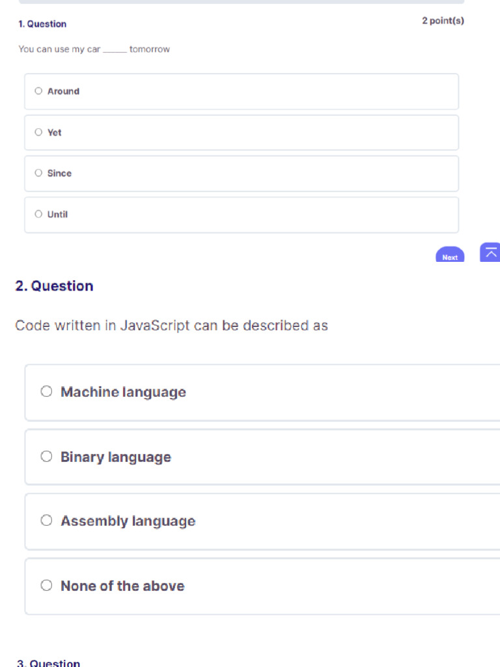Click the Next button
Viewport: 500px width, 667px height.
pyautogui.click(x=450, y=255)
